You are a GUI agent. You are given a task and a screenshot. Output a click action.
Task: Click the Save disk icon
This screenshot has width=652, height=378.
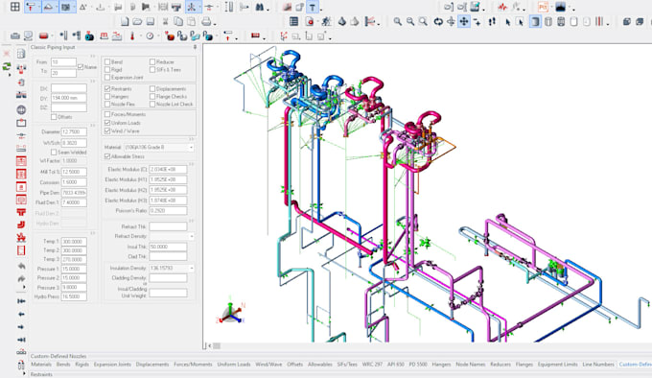(151, 22)
